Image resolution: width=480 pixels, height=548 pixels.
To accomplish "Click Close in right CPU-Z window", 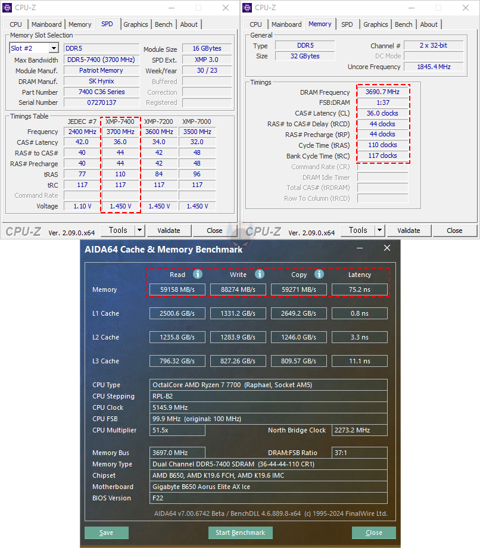I will pyautogui.click(x=454, y=231).
